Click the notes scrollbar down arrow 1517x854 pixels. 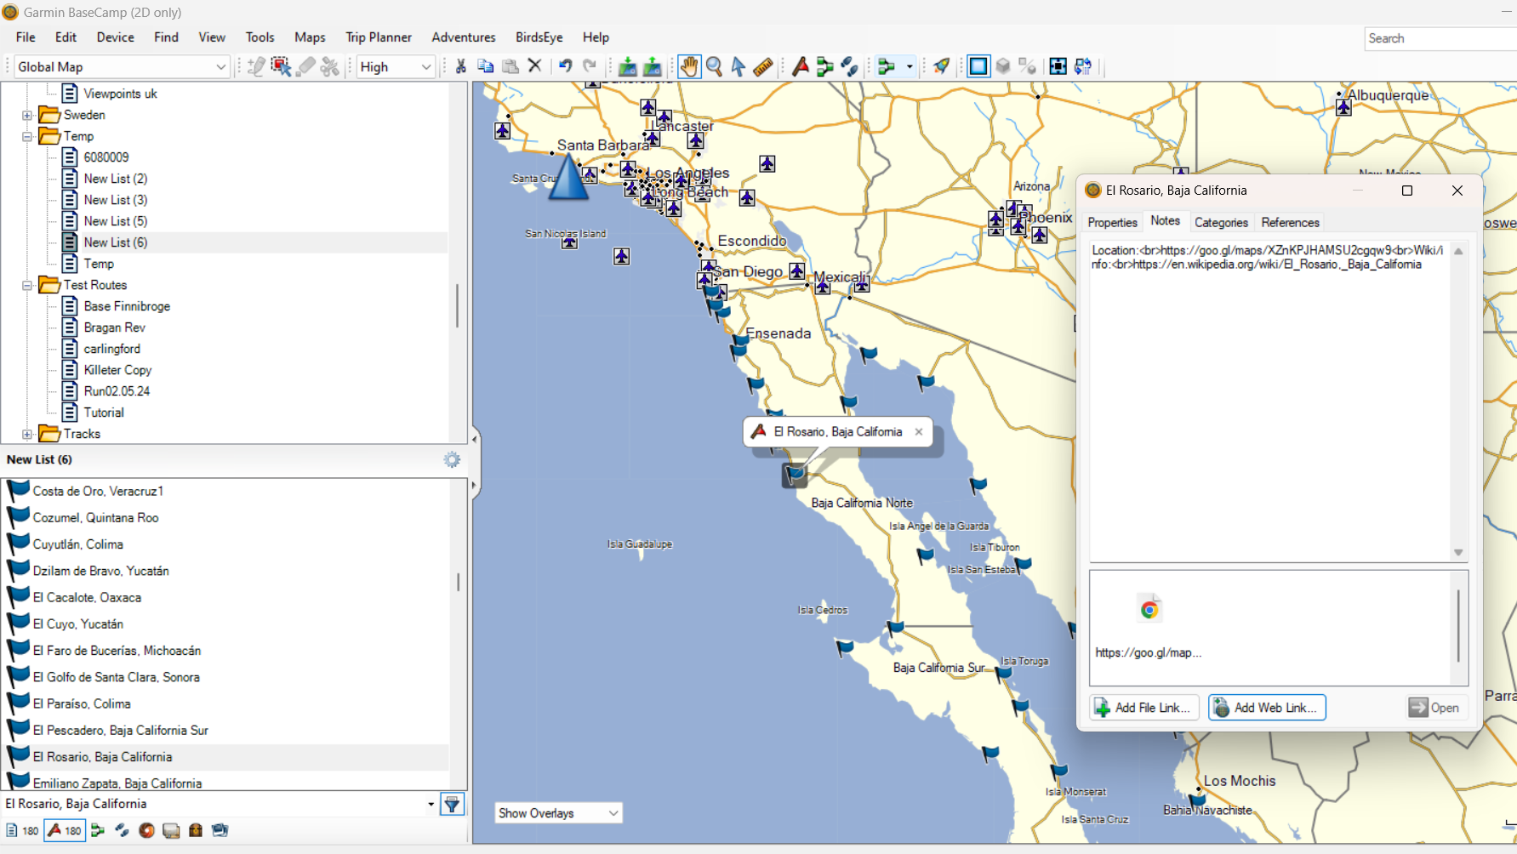pyautogui.click(x=1458, y=553)
